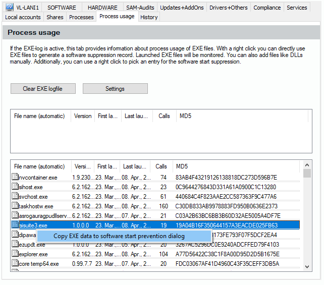Click the ezupdt.exe file icon
Image resolution: width=324 pixels, height=285 pixels.
click(x=15, y=245)
